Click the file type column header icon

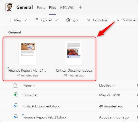point(15,86)
